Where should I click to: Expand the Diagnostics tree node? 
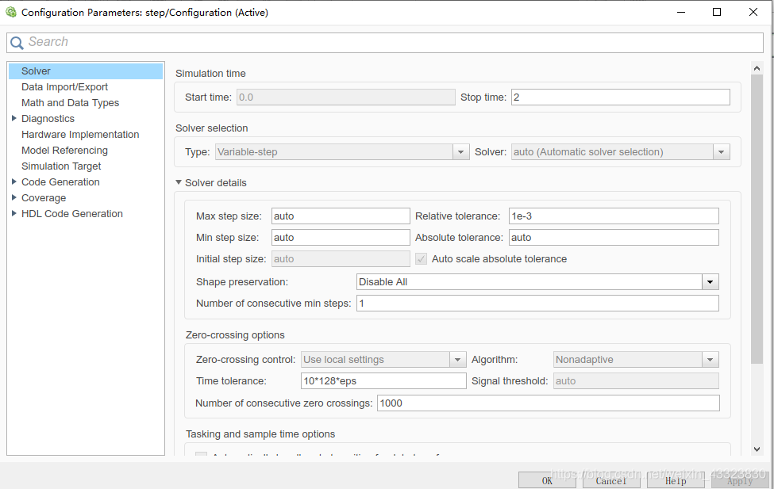coord(13,118)
